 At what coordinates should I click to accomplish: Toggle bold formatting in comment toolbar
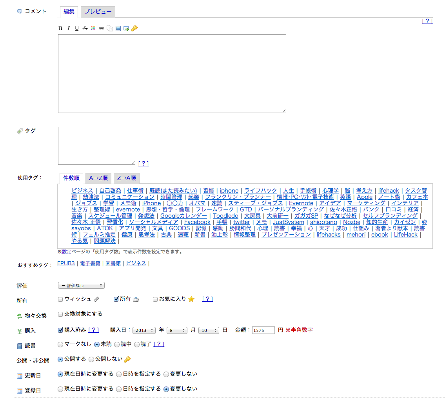tap(60, 28)
